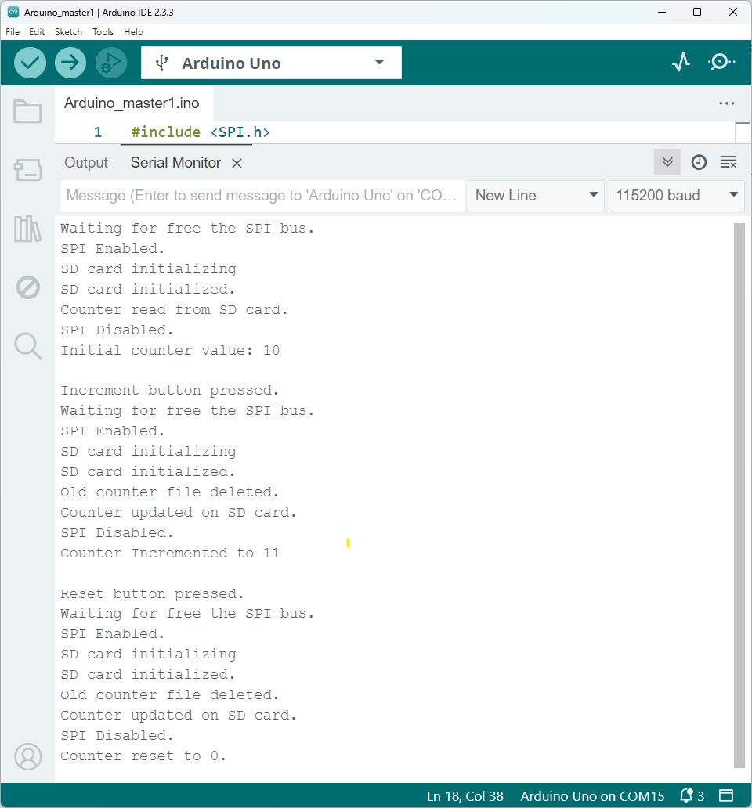Open Boards Manager sidebar icon
Viewport: 752px width, 808px height.
pyautogui.click(x=28, y=170)
